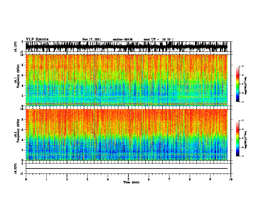The width and height of the screenshot is (260, 201).
Task: Click time axis tick label "1"
Action: pos(46,179)
